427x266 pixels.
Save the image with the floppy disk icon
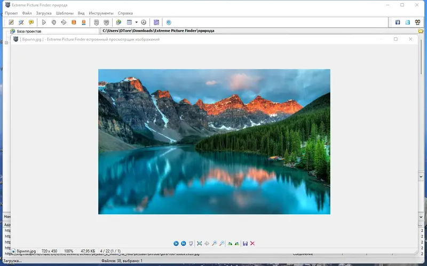tap(245, 244)
